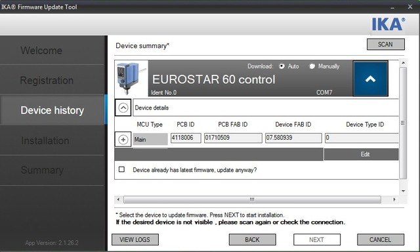
Task: Collapse the device panel with blue chevron button
Action: tap(370, 79)
